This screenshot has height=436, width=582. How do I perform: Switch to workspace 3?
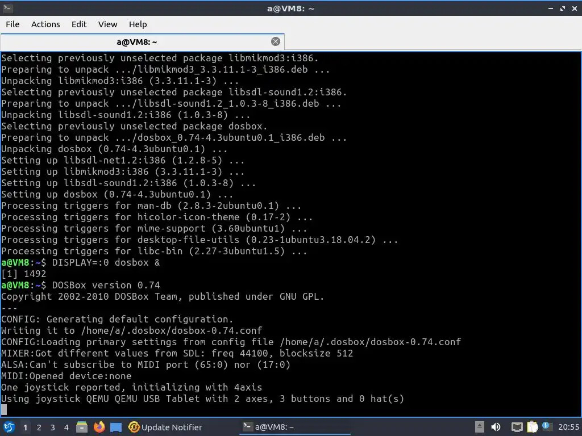click(53, 427)
